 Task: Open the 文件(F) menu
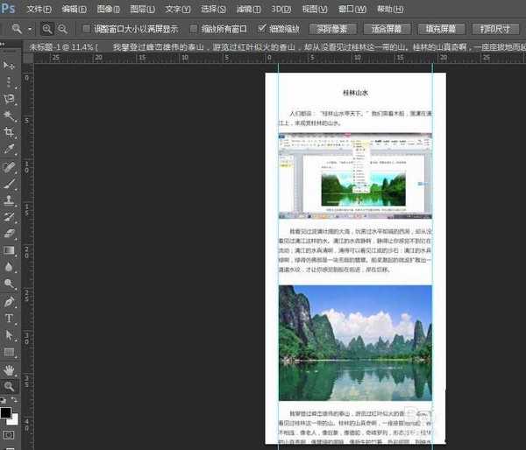click(x=39, y=9)
